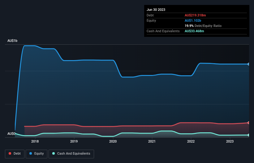Viewport: 254px width, 163px height.
Task: Toggle the Debt legend button
Action: pyautogui.click(x=15, y=154)
